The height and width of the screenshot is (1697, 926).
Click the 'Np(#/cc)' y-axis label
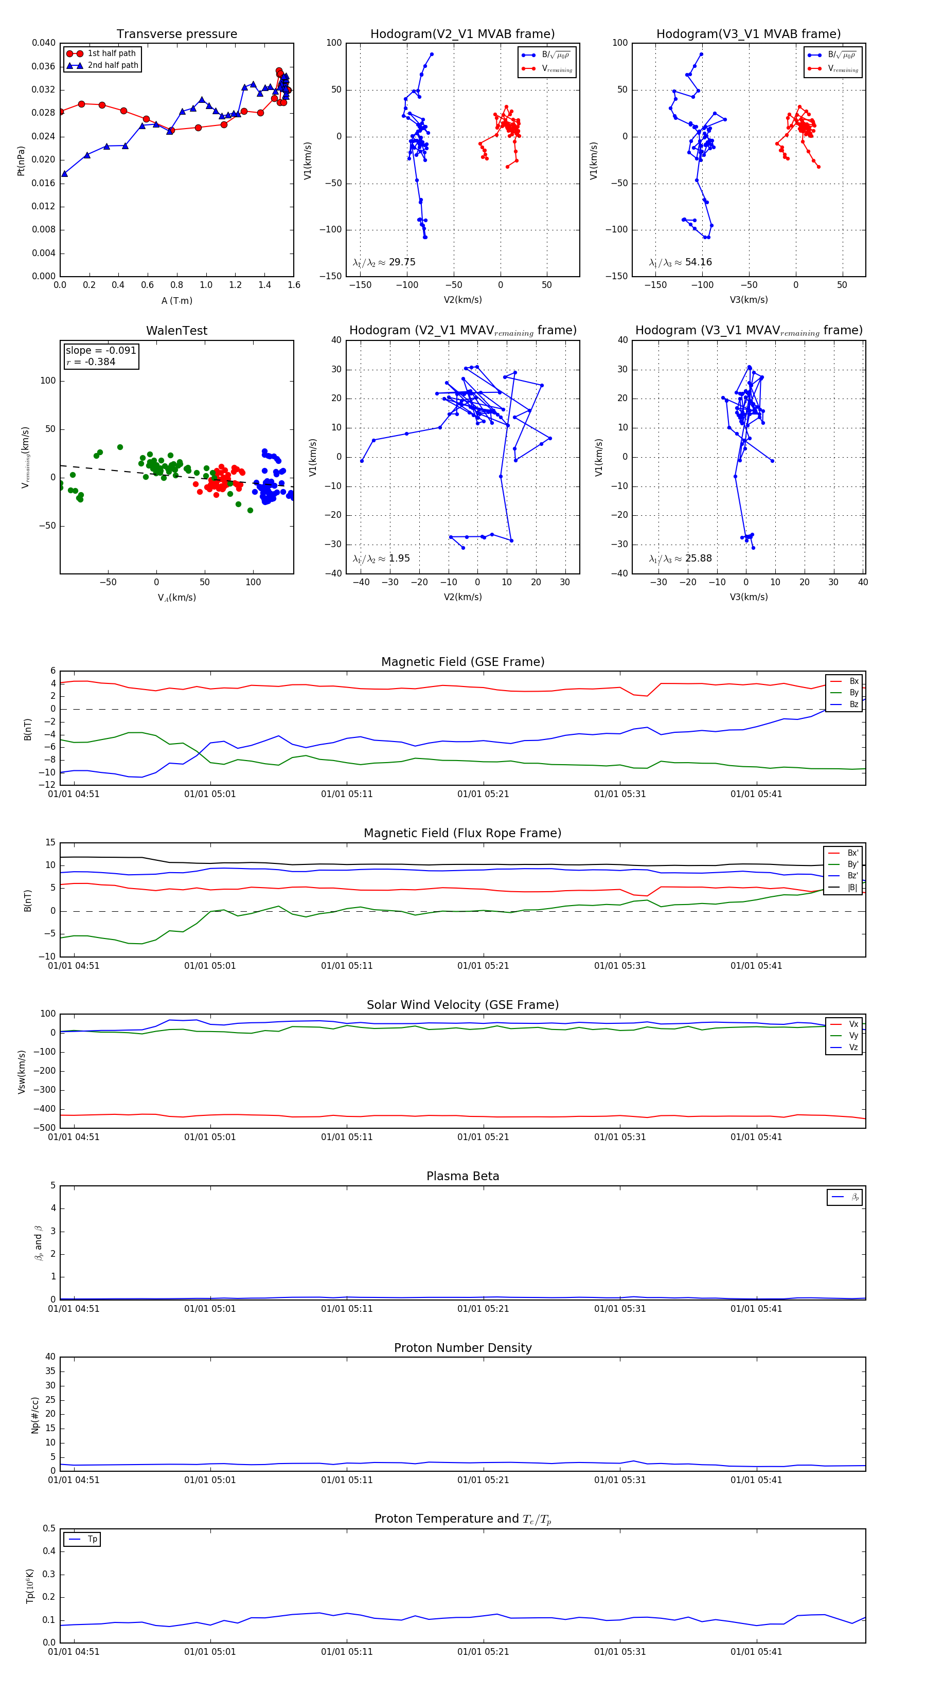pyautogui.click(x=35, y=1415)
